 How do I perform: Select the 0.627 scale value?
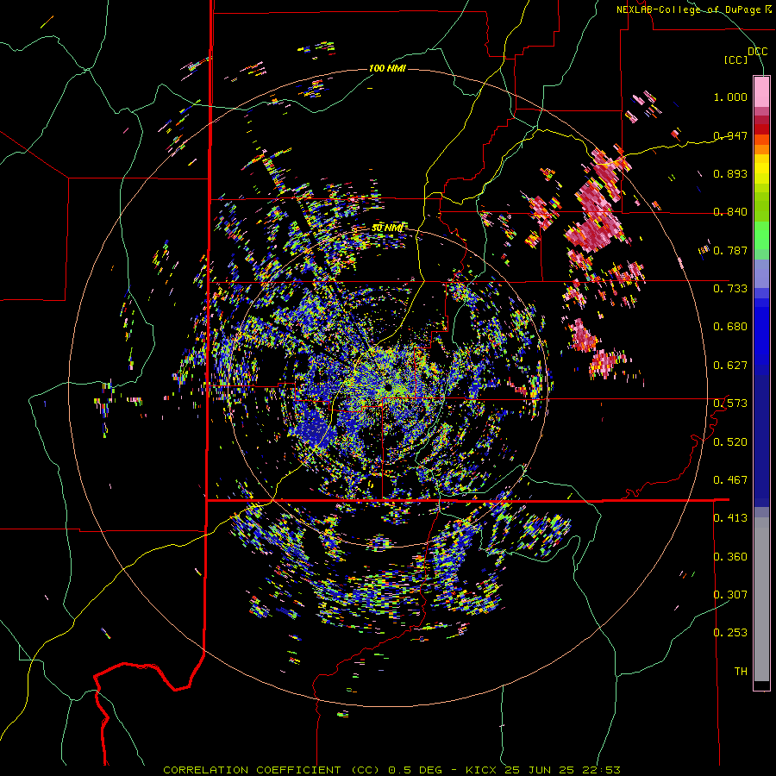pyautogui.click(x=730, y=366)
